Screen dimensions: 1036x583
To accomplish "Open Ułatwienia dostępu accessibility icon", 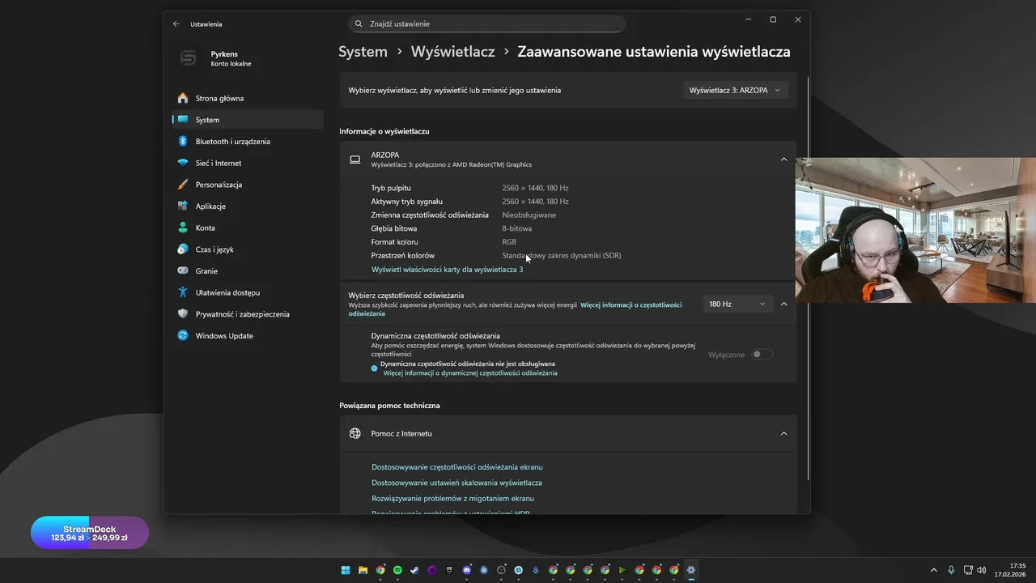I will point(183,292).
